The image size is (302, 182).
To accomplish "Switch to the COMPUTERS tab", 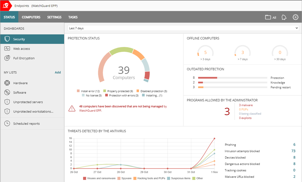I will point(31,17).
